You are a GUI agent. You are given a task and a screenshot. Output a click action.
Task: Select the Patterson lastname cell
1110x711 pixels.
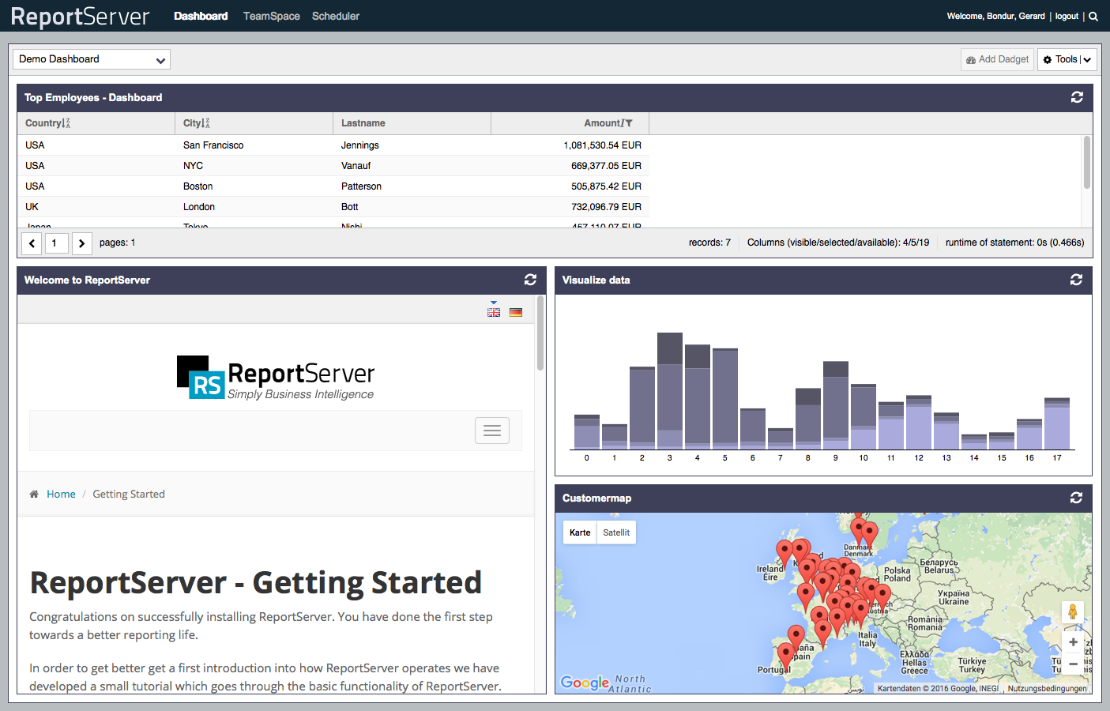click(x=412, y=186)
